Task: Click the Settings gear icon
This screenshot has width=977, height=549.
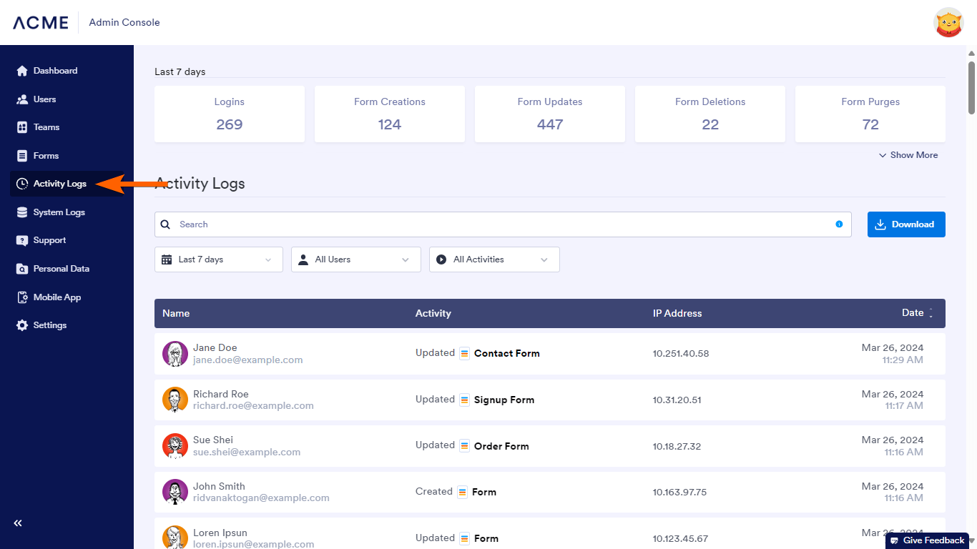Action: [x=22, y=325]
